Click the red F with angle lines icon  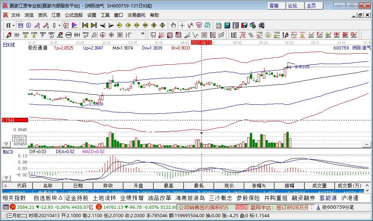pyautogui.click(x=320, y=35)
